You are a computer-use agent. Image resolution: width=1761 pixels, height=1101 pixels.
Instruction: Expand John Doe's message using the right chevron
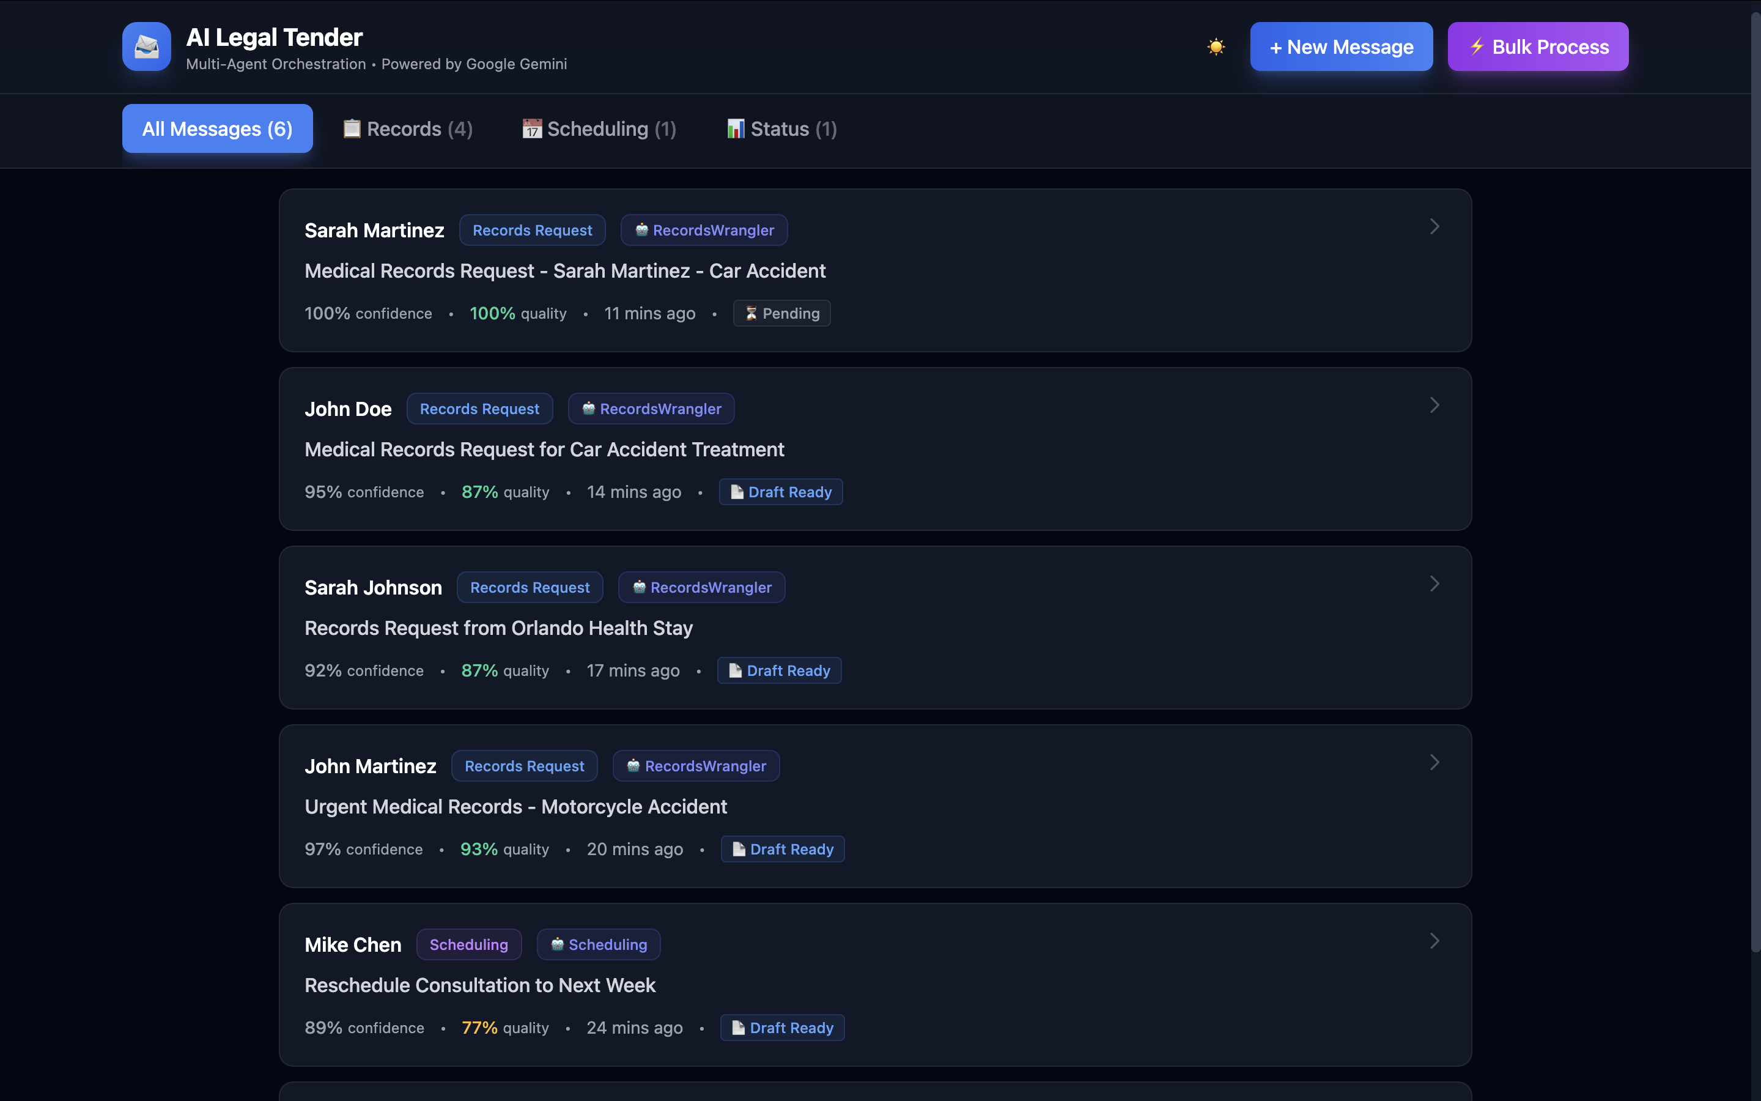pos(1434,405)
